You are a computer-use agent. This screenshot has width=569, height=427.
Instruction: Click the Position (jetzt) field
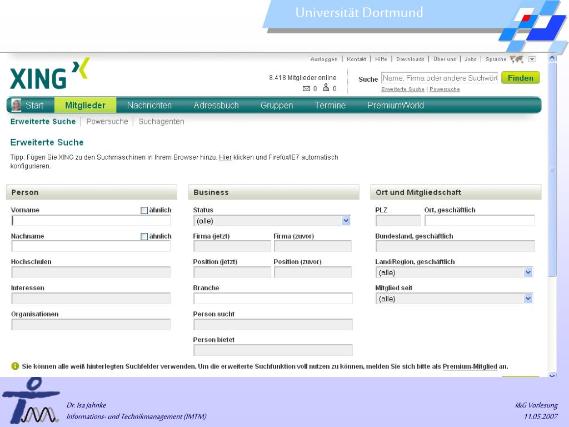[x=232, y=272]
